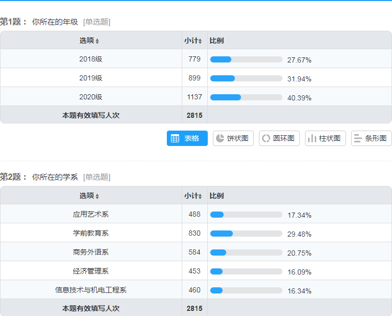This screenshot has width=392, height=316.
Task: Switch to the 表格 table view
Action: pos(187,138)
